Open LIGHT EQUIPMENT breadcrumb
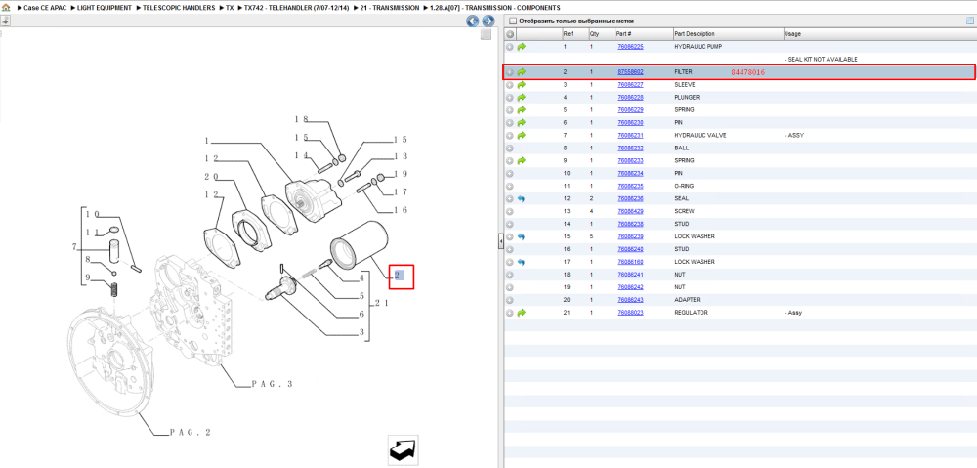This screenshot has width=977, height=468. coord(105,8)
